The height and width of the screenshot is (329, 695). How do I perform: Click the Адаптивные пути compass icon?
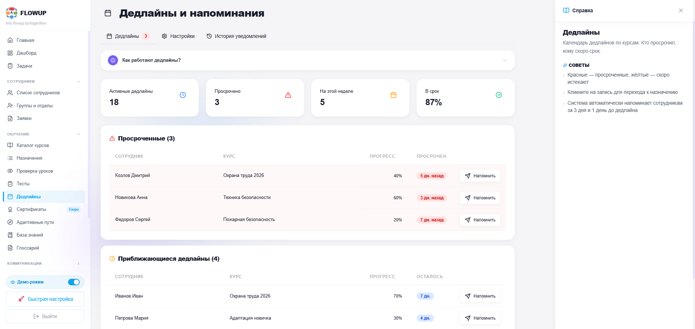tap(10, 222)
